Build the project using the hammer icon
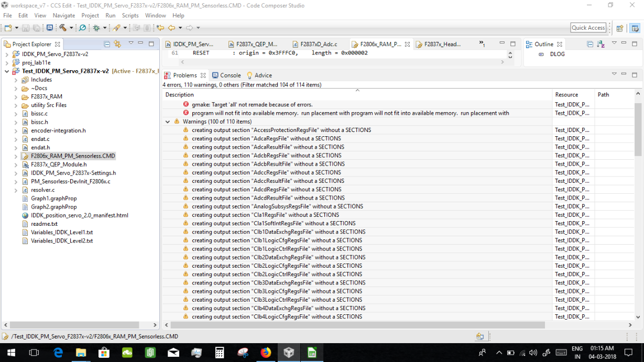The width and height of the screenshot is (644, 362). pos(63,28)
